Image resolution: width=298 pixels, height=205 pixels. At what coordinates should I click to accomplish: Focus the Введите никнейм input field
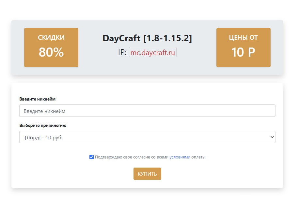click(147, 111)
